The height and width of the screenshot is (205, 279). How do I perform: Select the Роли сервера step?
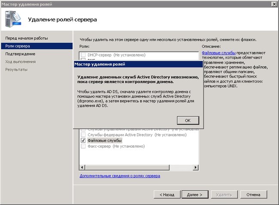(36, 46)
